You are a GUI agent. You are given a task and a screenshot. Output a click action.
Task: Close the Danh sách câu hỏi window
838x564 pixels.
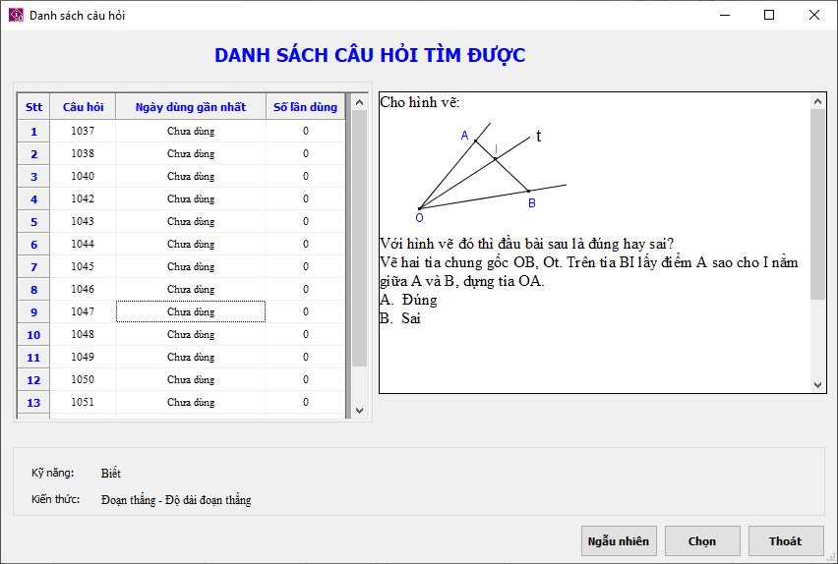pos(814,15)
